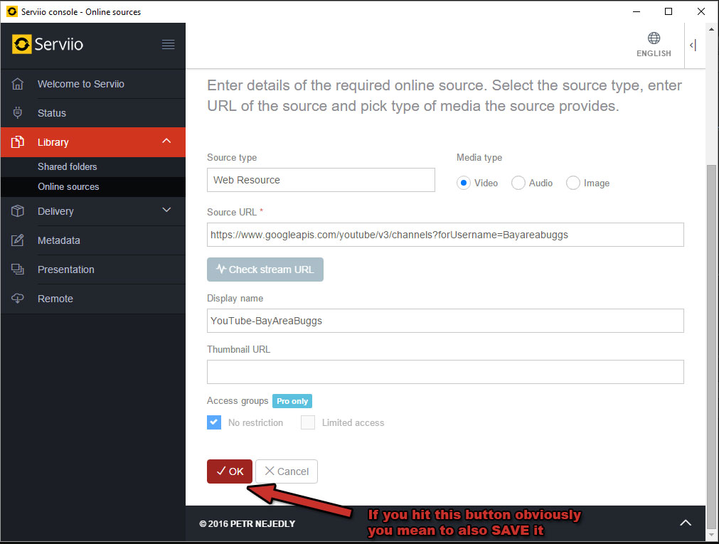
Task: Click the hamburger menu icon beside Serviio logo
Action: click(x=168, y=45)
